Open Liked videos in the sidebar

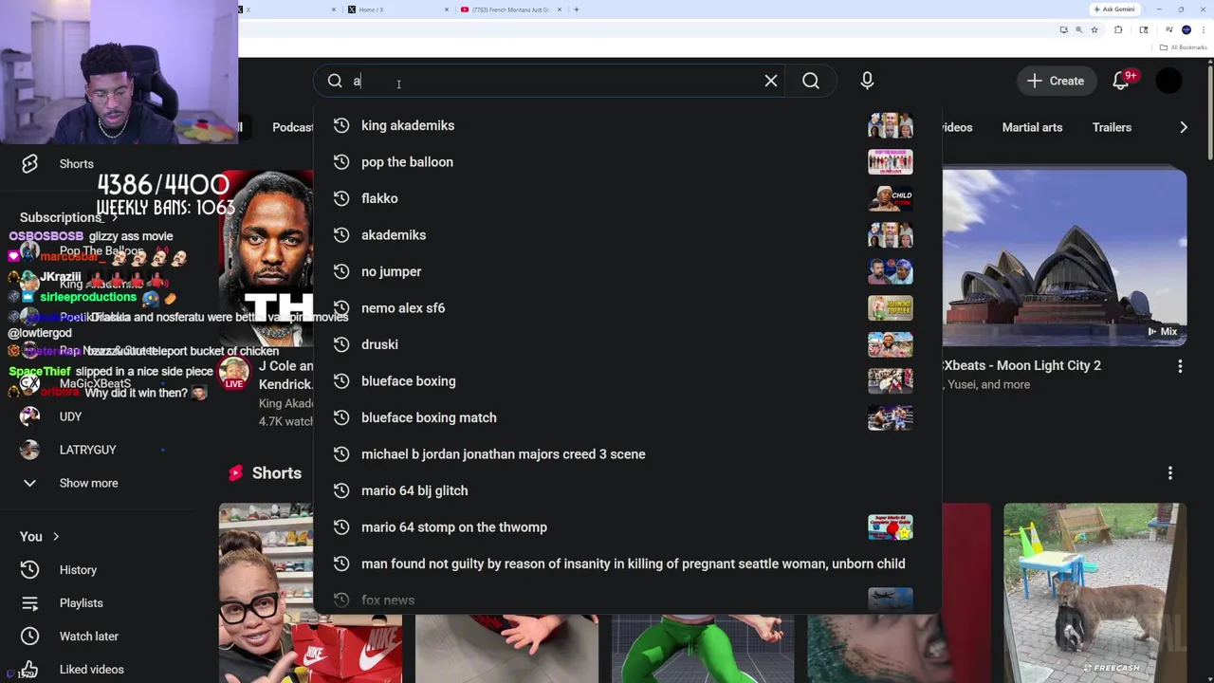point(91,670)
